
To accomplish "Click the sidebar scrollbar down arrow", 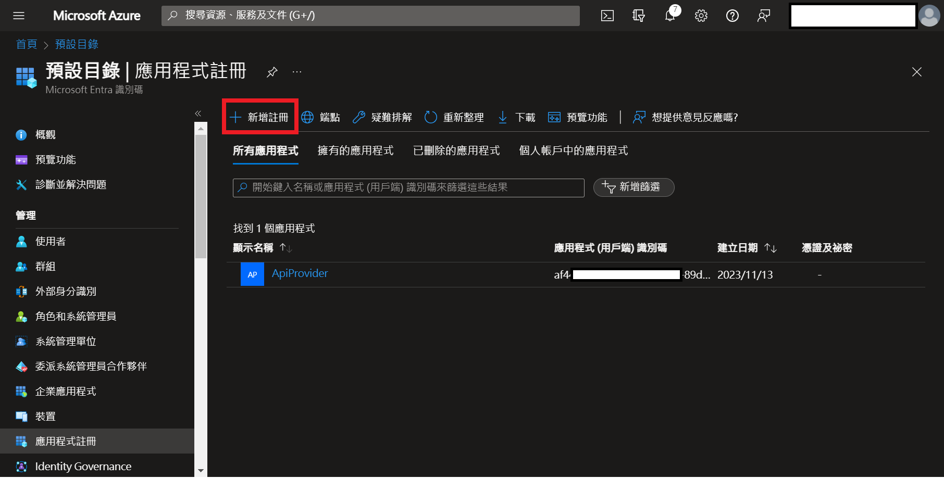I will click(201, 471).
